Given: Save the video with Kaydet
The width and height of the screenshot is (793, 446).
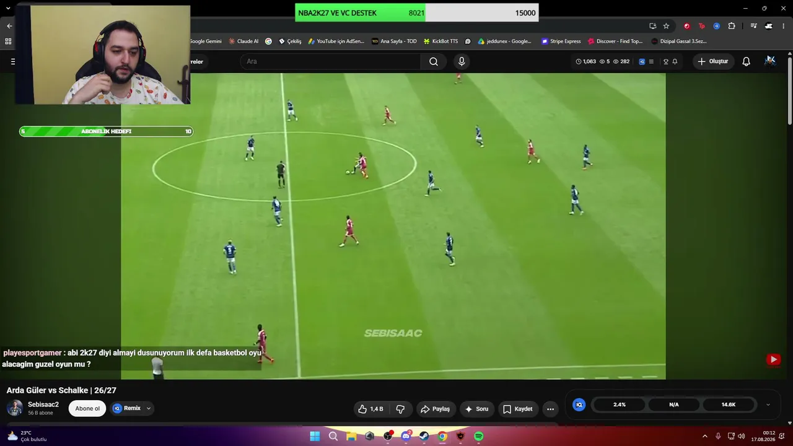Looking at the screenshot, I should tap(518, 409).
